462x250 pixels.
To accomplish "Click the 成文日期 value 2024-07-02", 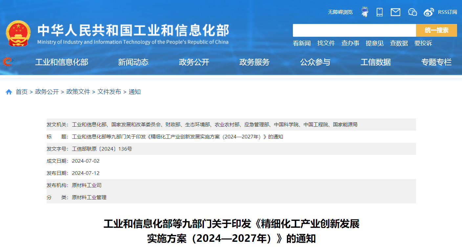I will [x=86, y=161].
